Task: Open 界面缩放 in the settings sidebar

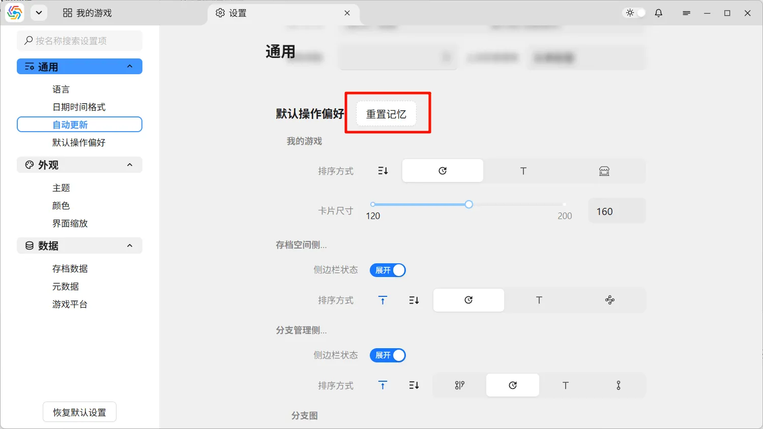Action: 70,224
